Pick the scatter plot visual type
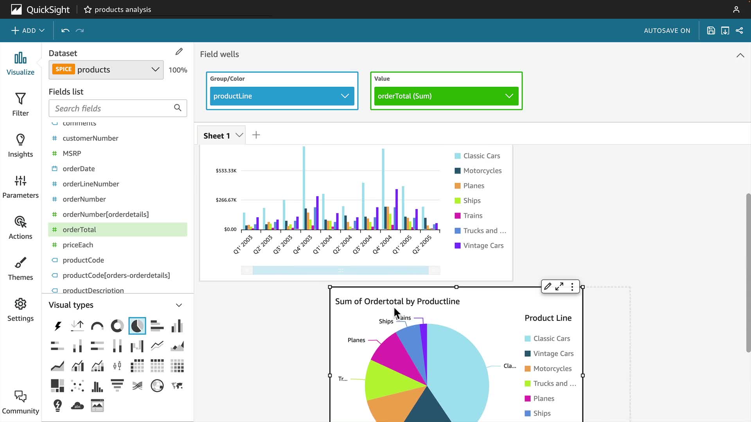Screen dimensions: 751x422 coord(77,386)
